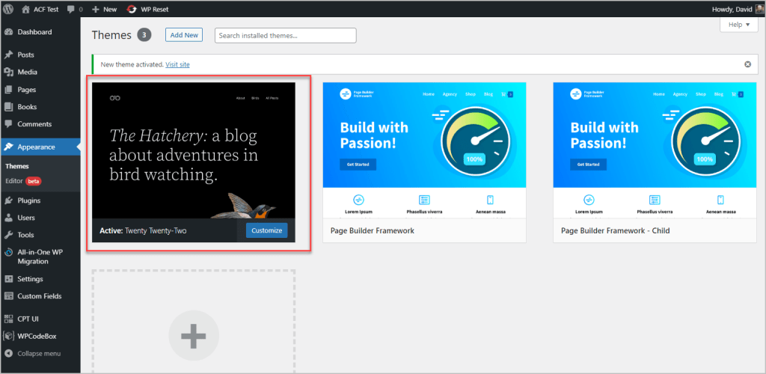Viewport: 766px width, 374px height.
Task: Open the All-in-One WP Migration menu label
Action: (40, 257)
